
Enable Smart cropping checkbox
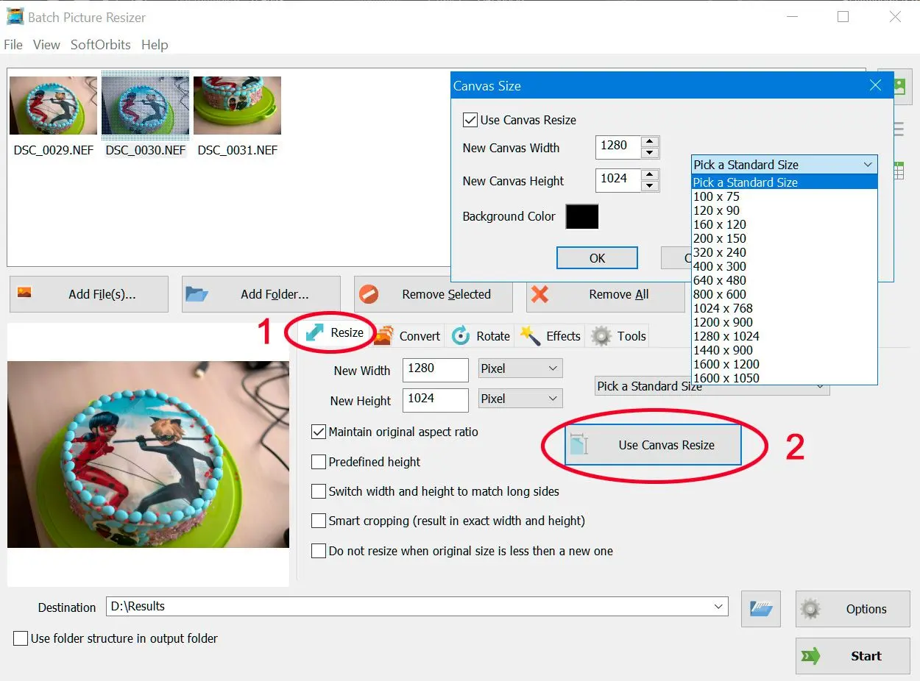point(319,521)
